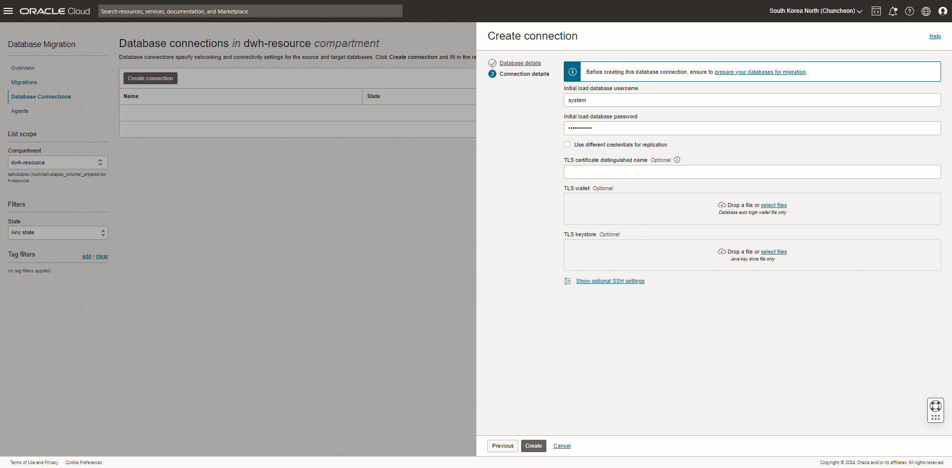Click the Previous button
Image resolution: width=952 pixels, height=468 pixels.
coord(503,446)
